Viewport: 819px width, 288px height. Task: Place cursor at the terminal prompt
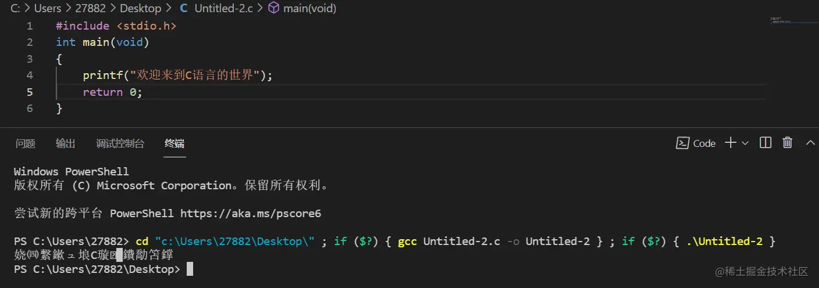pyautogui.click(x=189, y=269)
